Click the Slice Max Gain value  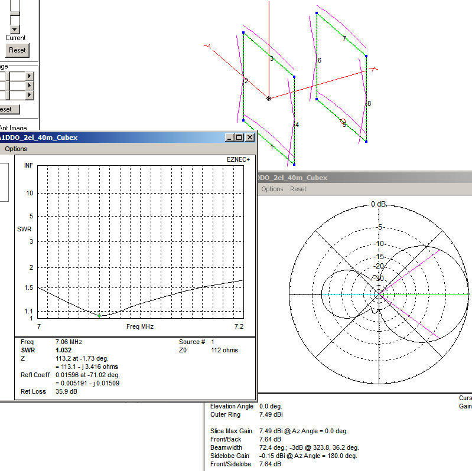tap(304, 431)
